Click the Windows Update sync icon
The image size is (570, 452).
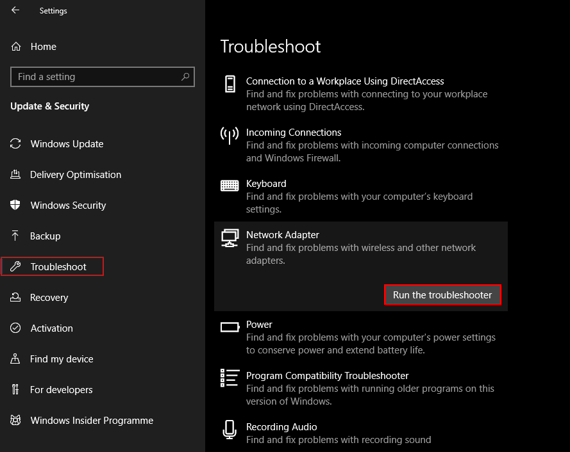click(x=15, y=144)
